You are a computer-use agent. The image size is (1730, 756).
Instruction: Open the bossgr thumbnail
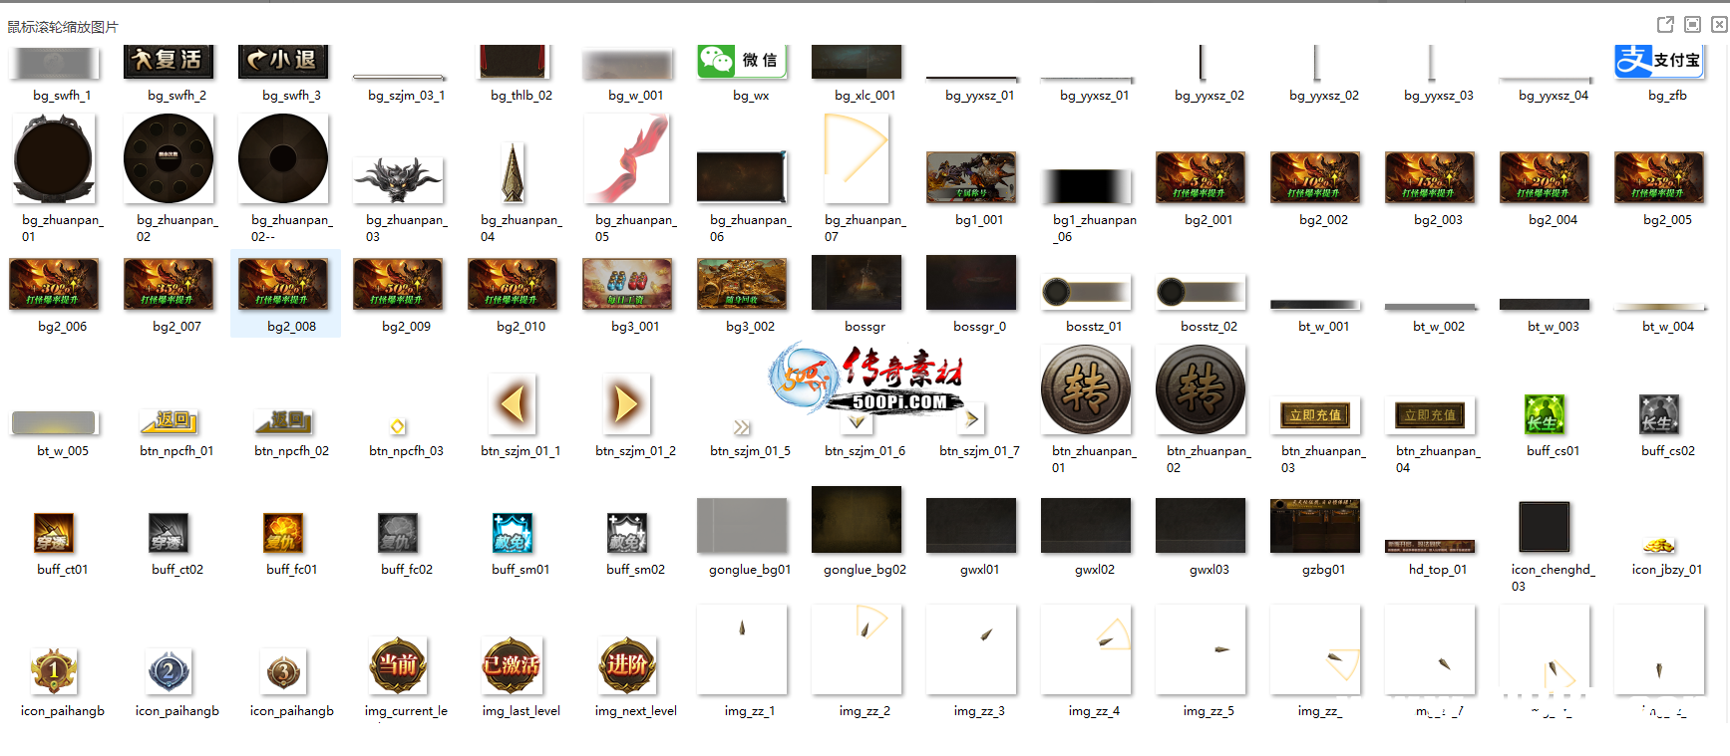(x=857, y=282)
